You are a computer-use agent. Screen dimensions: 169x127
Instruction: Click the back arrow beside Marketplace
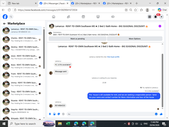[4, 23]
